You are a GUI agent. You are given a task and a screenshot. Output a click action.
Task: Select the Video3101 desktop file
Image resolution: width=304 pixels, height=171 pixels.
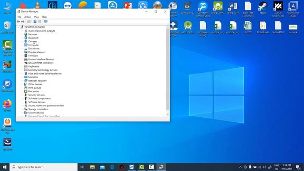pyautogui.click(x=278, y=28)
